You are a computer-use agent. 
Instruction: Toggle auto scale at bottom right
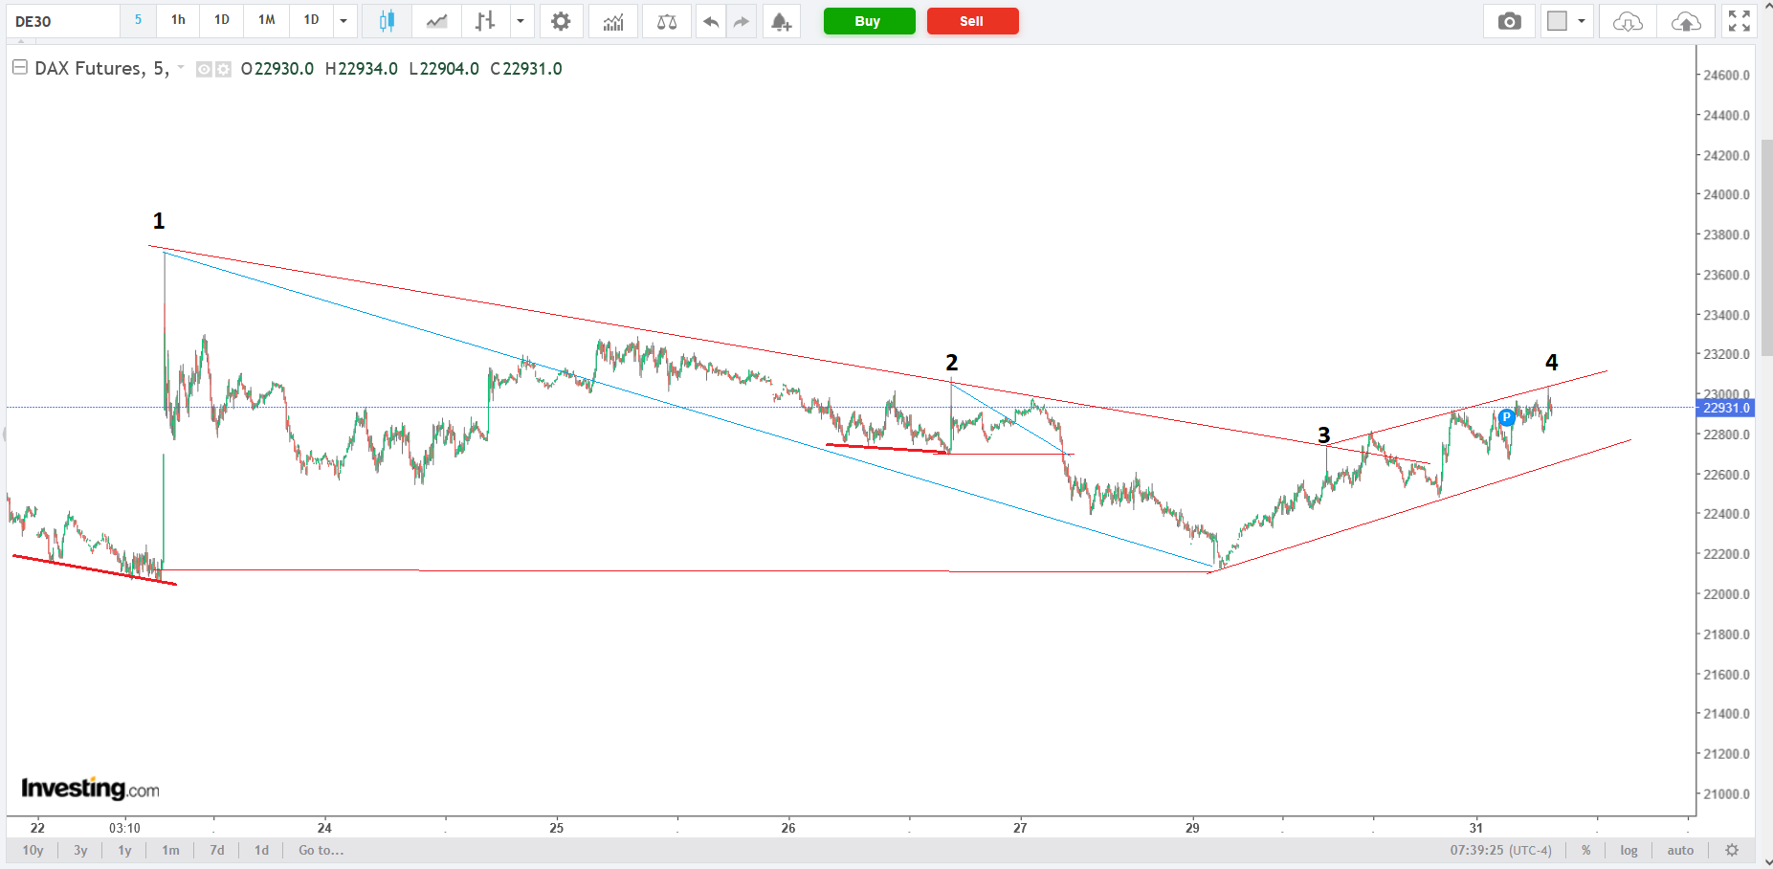(1680, 850)
